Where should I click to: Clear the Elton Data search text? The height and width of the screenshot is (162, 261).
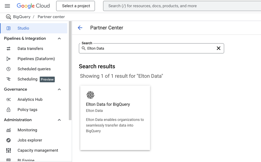pyautogui.click(x=218, y=48)
